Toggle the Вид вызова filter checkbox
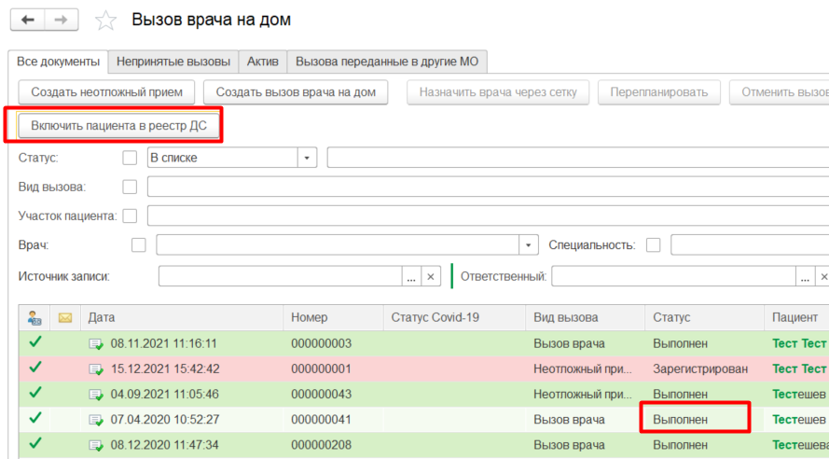Screen dimensions: 829x459 [130, 187]
